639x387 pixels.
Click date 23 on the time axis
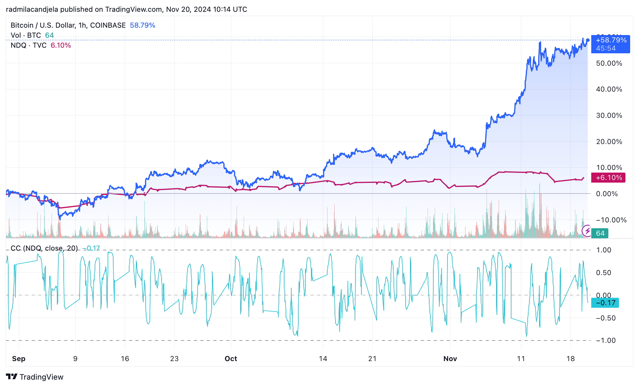tap(174, 359)
